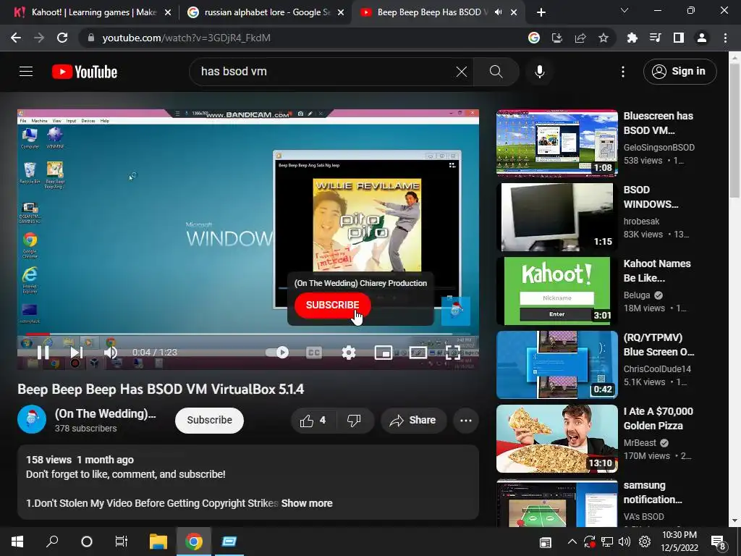
Task: Click the address bar URL
Action: 186,38
